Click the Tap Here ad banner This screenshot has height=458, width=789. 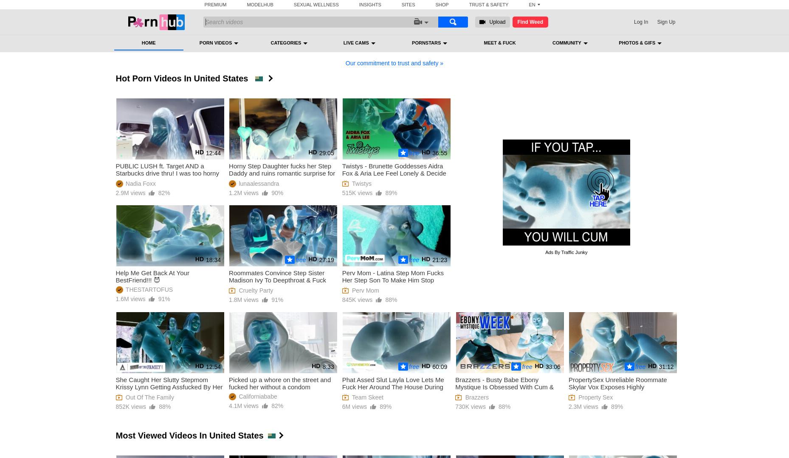click(x=566, y=192)
